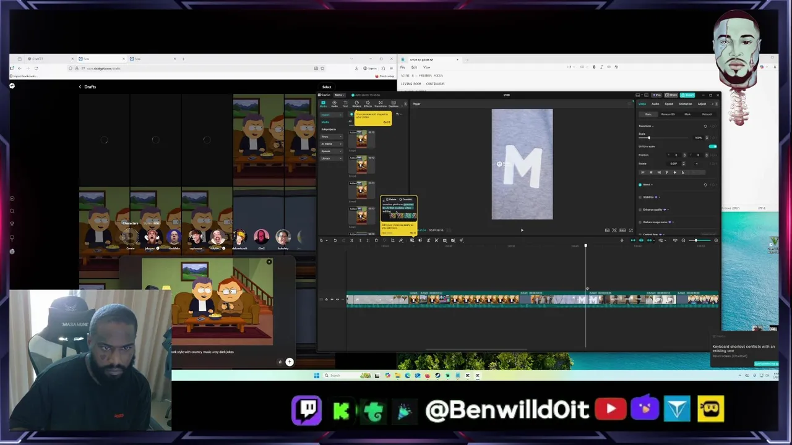Click the undo icon in the timeline toolbar
Viewport: 792px width, 445px height.
click(x=335, y=240)
